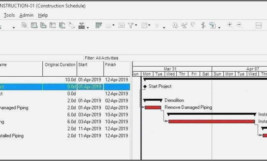Image resolution: width=267 pixels, height=161 pixels.
Task: Expand the leftmost toolbar dropdown arrow
Action: (x=14, y=28)
